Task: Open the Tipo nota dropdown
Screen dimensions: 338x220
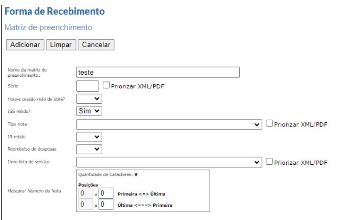Action: click(169, 124)
